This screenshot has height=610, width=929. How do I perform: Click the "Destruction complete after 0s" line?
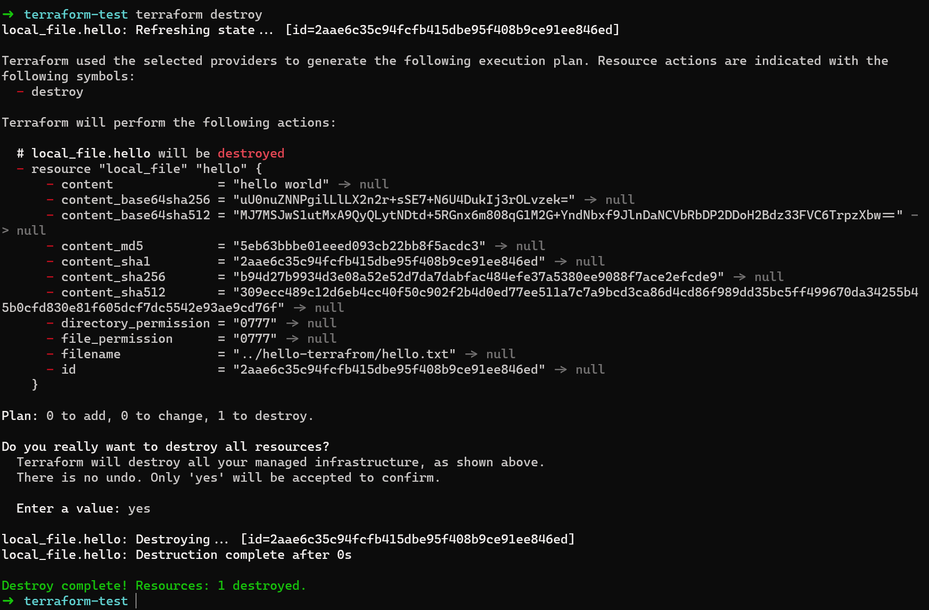point(243,555)
